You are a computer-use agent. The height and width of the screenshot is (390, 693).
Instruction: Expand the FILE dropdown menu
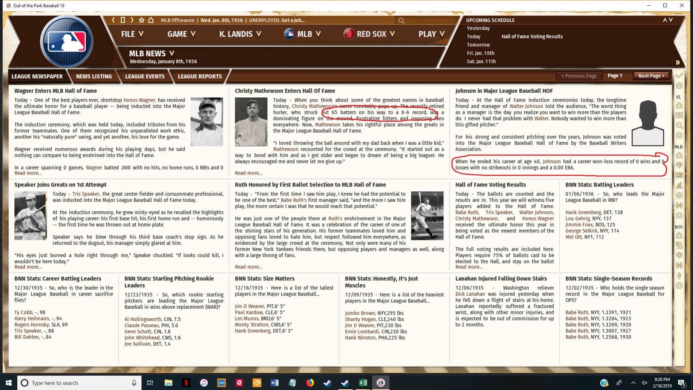point(132,34)
